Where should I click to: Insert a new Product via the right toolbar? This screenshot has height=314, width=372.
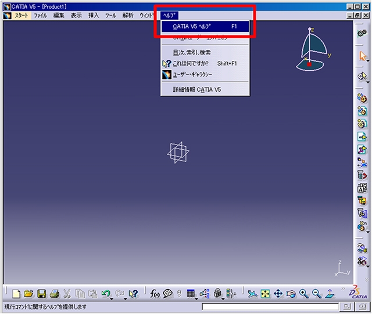pyautogui.click(x=362, y=111)
